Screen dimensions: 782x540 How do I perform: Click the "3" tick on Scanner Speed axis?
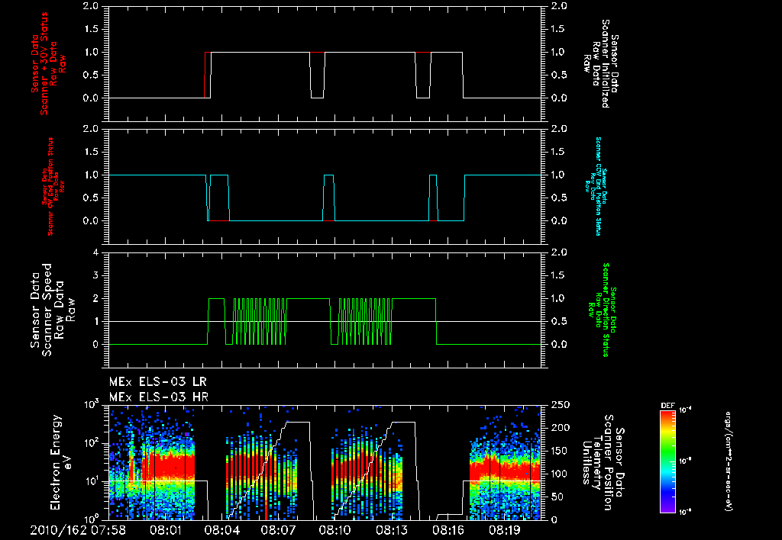[95, 275]
